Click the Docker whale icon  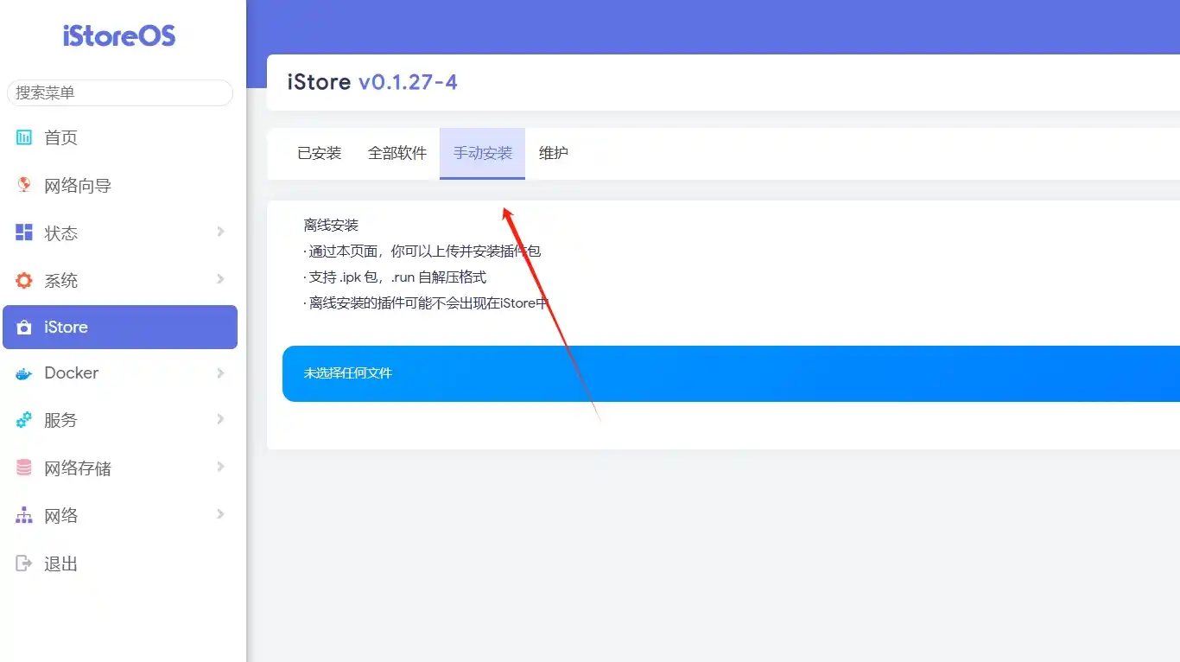click(24, 373)
